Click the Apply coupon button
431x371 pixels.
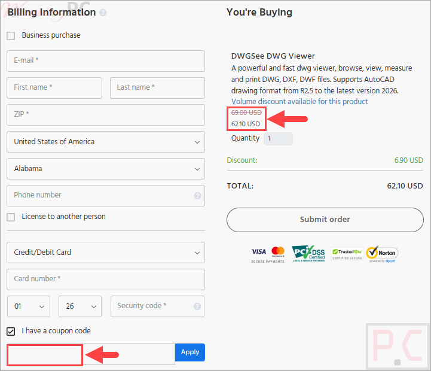(x=190, y=352)
